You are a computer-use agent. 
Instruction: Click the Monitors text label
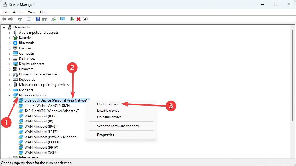click(x=26, y=90)
